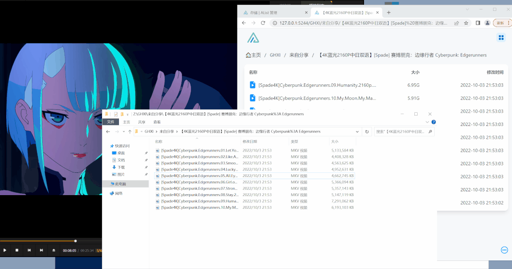The height and width of the screenshot is (269, 512).
Task: Click 来自分享 in Explorer address path
Action: click(166, 131)
